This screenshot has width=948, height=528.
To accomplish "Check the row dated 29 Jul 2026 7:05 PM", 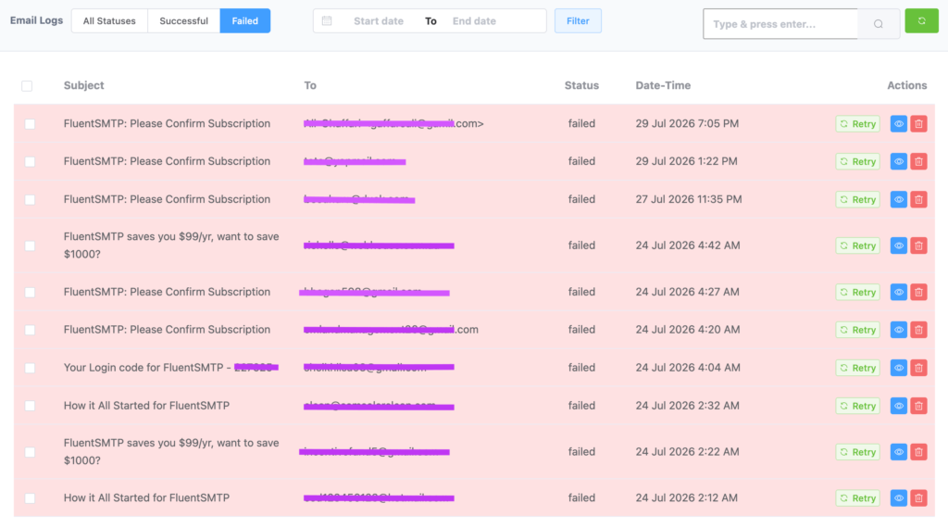I will tap(30, 124).
